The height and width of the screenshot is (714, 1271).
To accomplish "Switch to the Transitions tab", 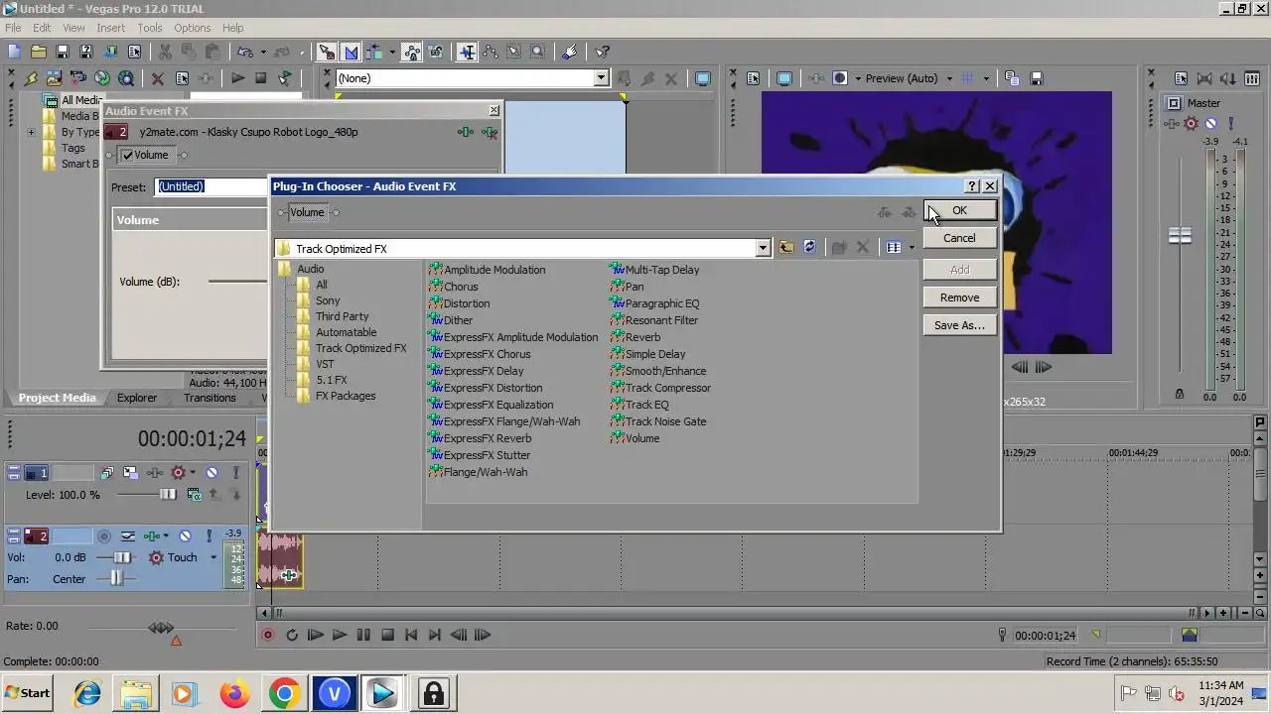I will (210, 398).
